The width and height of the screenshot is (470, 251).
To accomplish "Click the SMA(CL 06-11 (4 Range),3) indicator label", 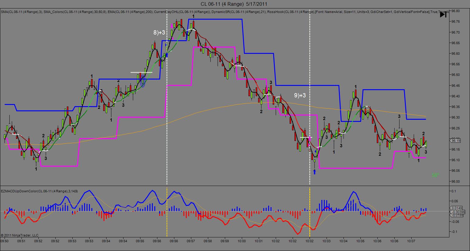I will click(21, 12).
